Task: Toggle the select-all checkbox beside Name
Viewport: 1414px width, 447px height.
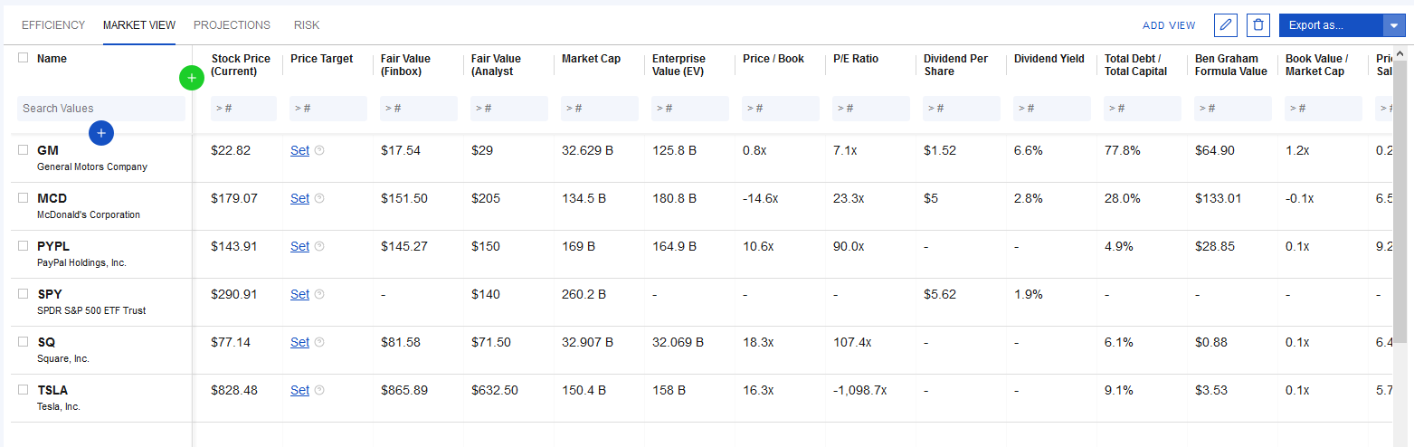Action: pyautogui.click(x=24, y=58)
